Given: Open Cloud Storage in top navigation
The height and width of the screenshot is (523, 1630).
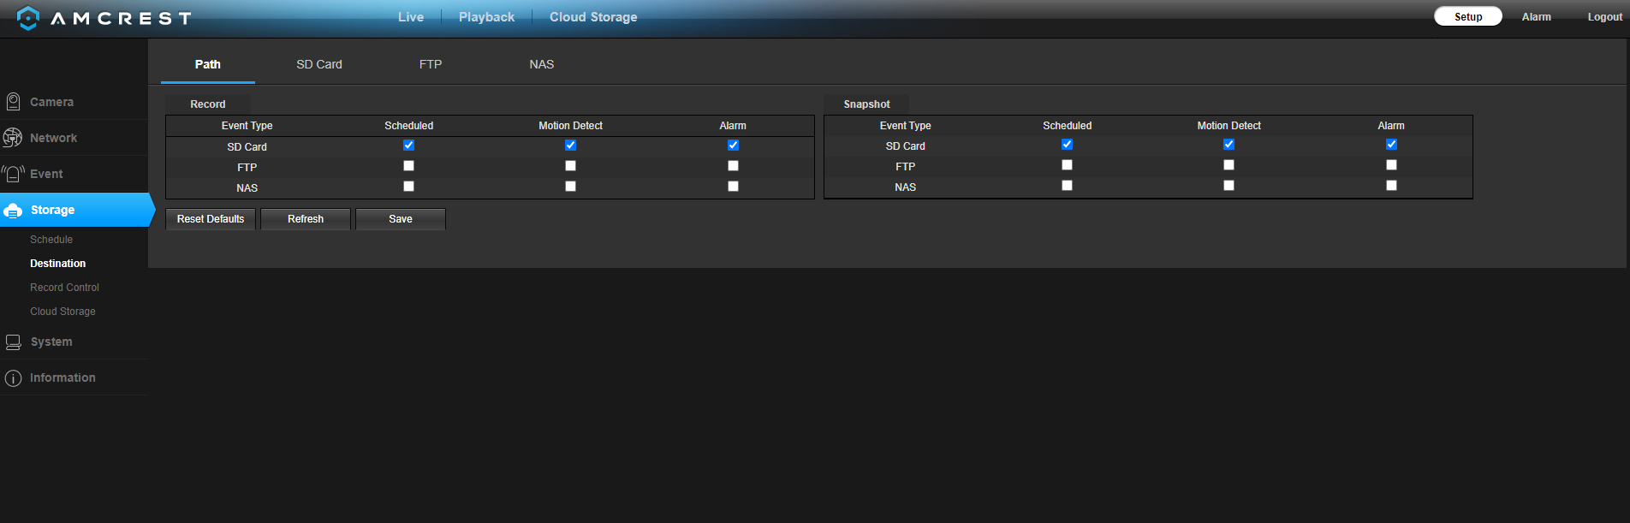Looking at the screenshot, I should (x=593, y=17).
